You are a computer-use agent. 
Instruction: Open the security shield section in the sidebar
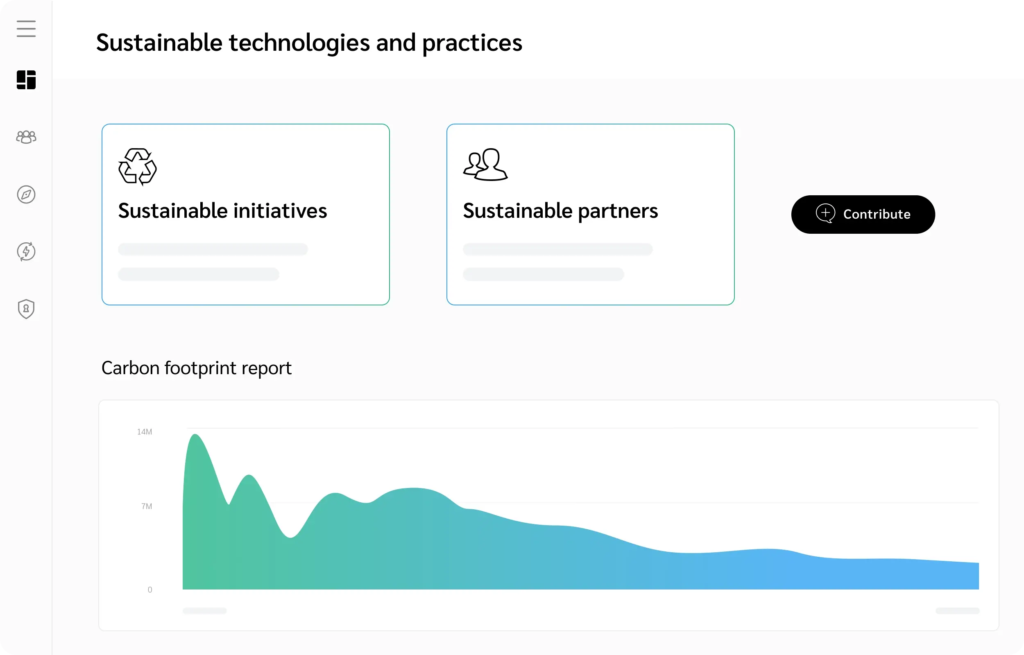(x=26, y=308)
